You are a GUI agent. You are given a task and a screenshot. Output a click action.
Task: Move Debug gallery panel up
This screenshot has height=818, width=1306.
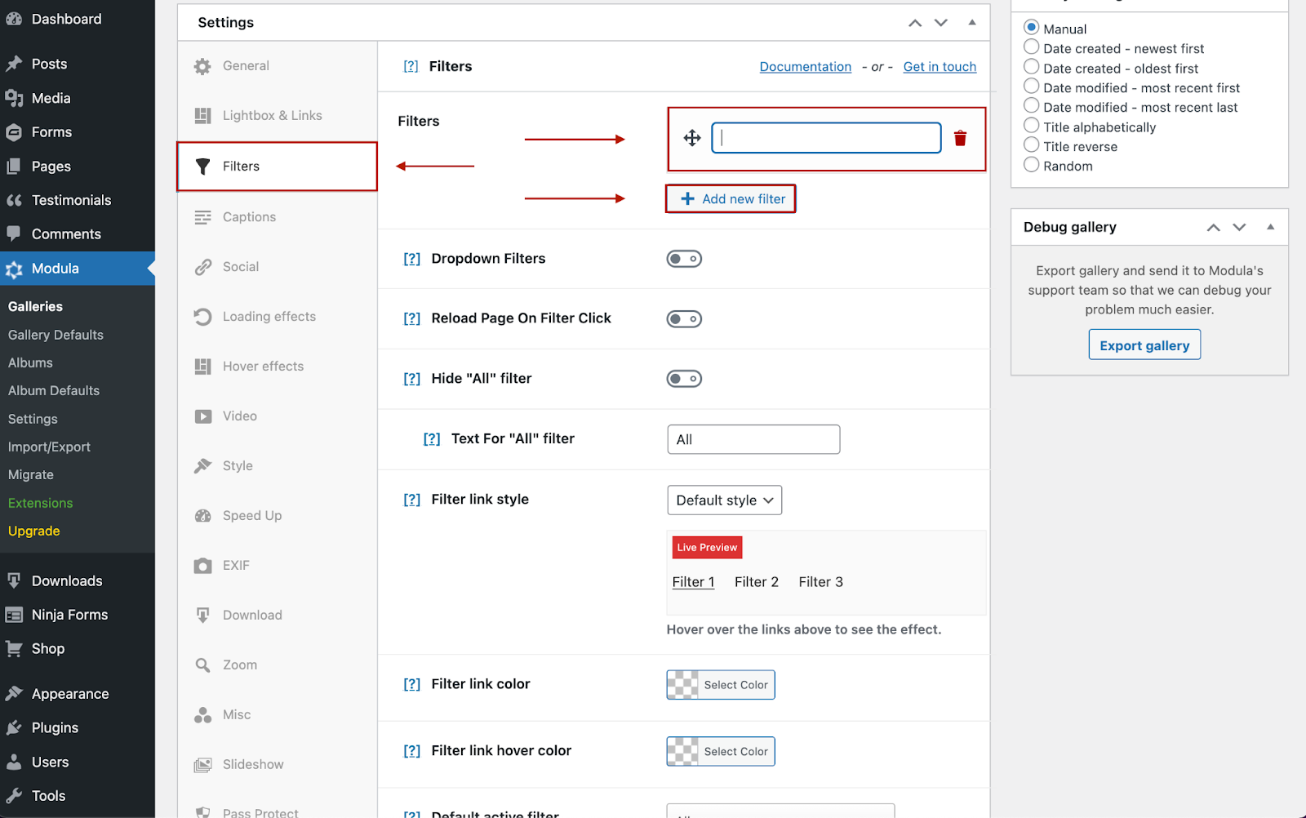pyautogui.click(x=1214, y=228)
